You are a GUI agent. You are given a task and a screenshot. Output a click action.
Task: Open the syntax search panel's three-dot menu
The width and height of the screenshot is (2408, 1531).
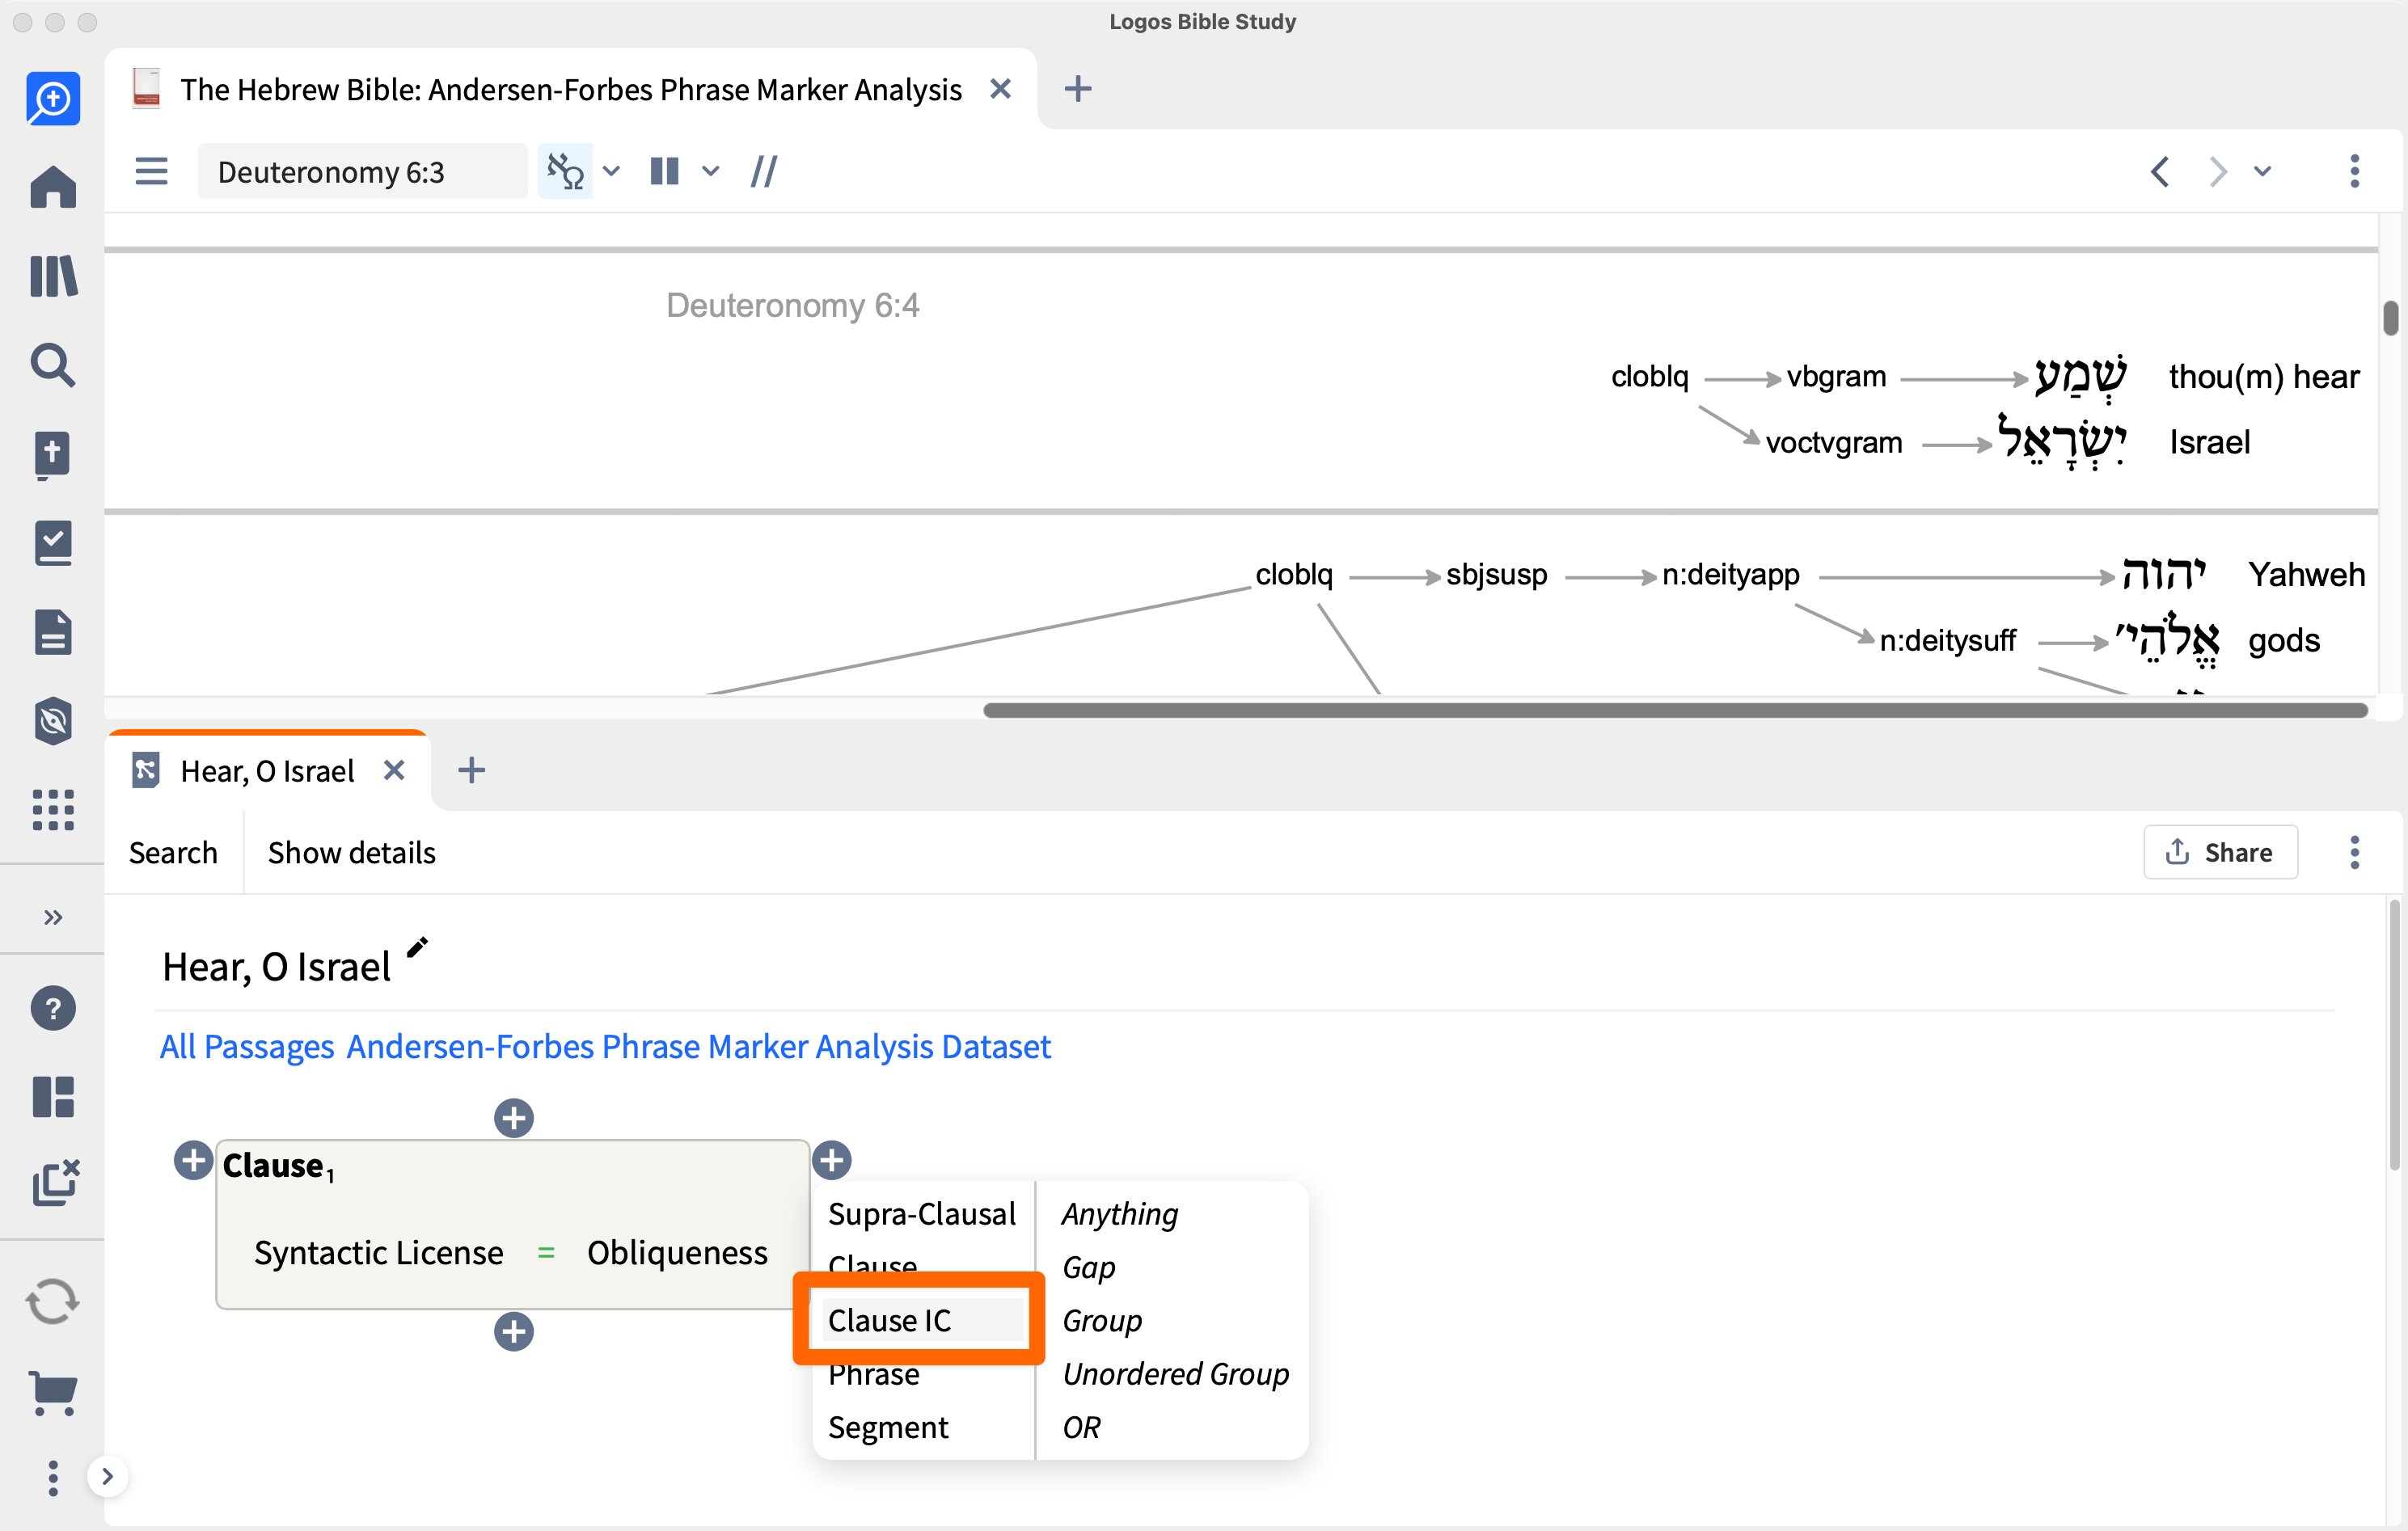2354,852
